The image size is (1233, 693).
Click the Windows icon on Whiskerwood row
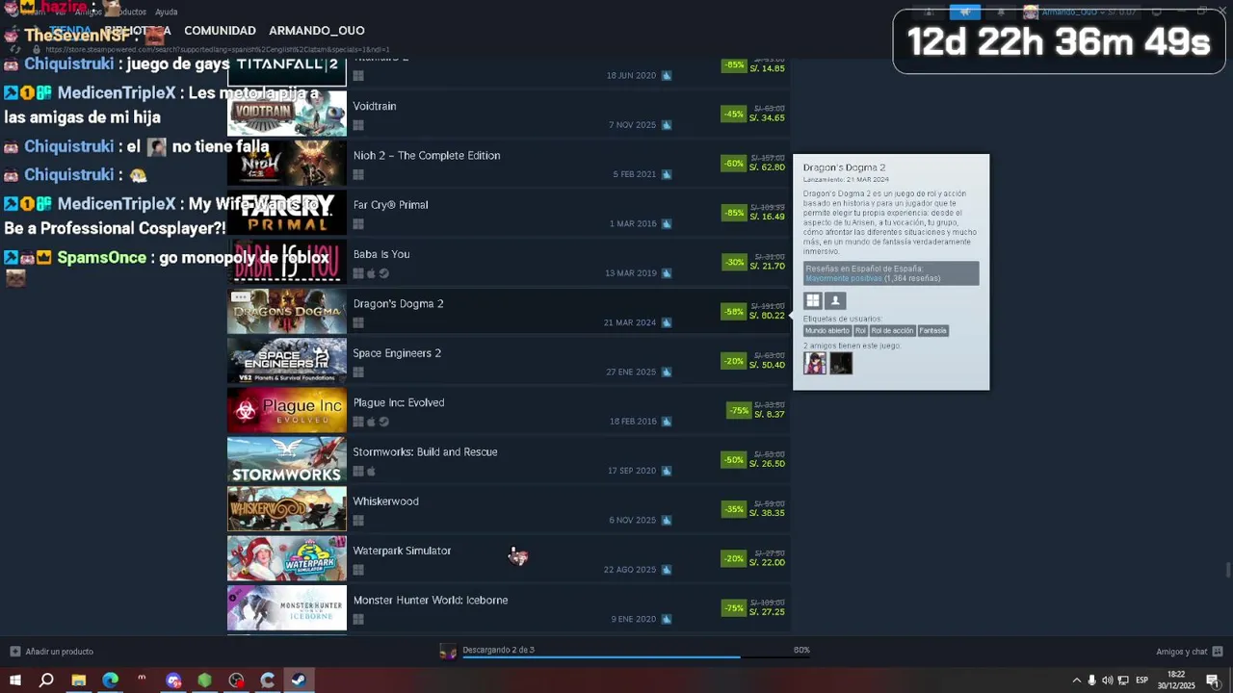358,521
